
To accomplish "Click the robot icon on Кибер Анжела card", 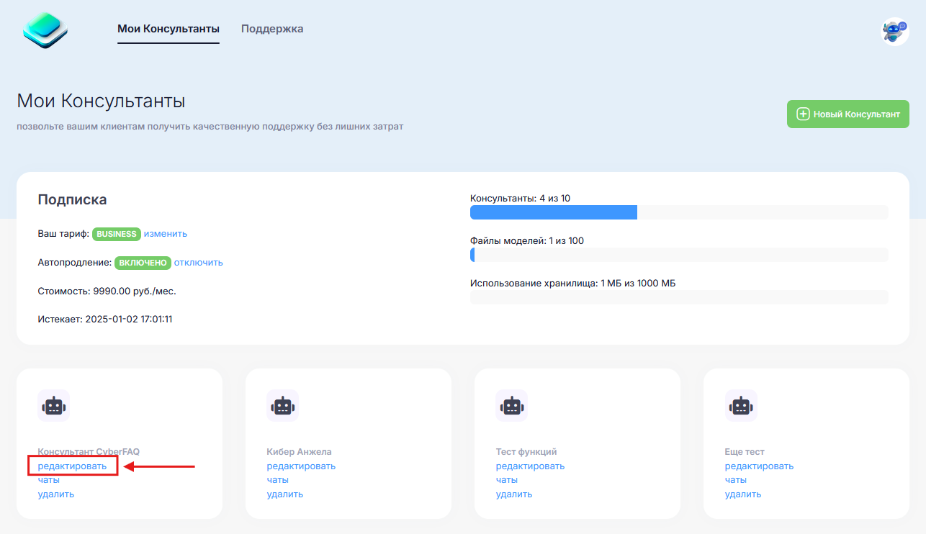I will pos(283,405).
